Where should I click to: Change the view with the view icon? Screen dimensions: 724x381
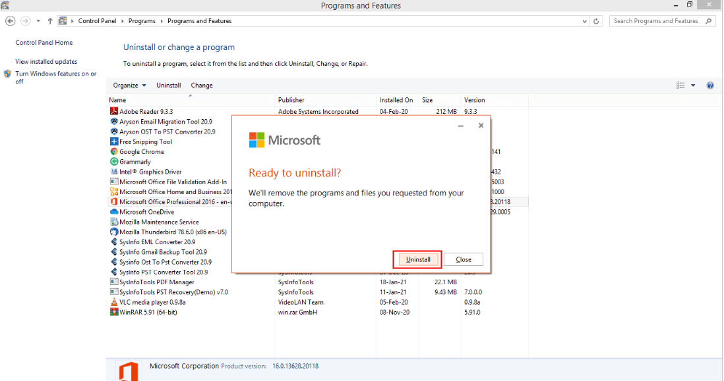tap(680, 86)
